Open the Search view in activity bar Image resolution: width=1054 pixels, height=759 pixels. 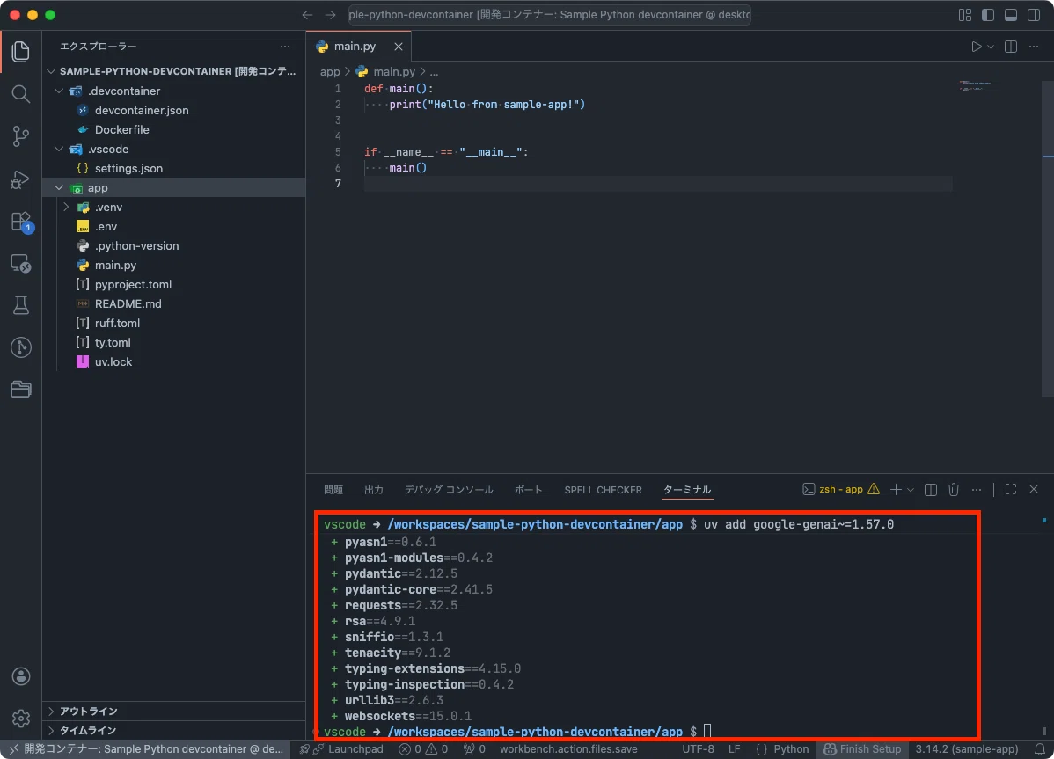[x=21, y=94]
